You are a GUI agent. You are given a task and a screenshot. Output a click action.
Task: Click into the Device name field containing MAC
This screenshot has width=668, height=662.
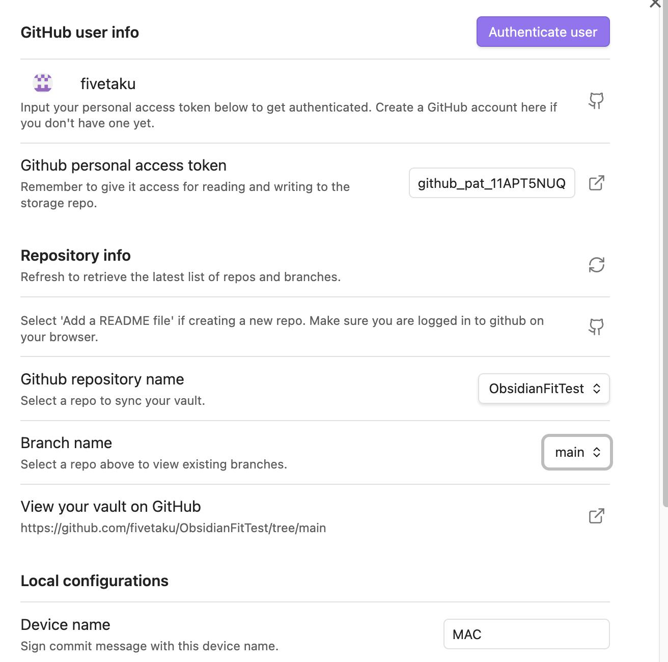[526, 634]
